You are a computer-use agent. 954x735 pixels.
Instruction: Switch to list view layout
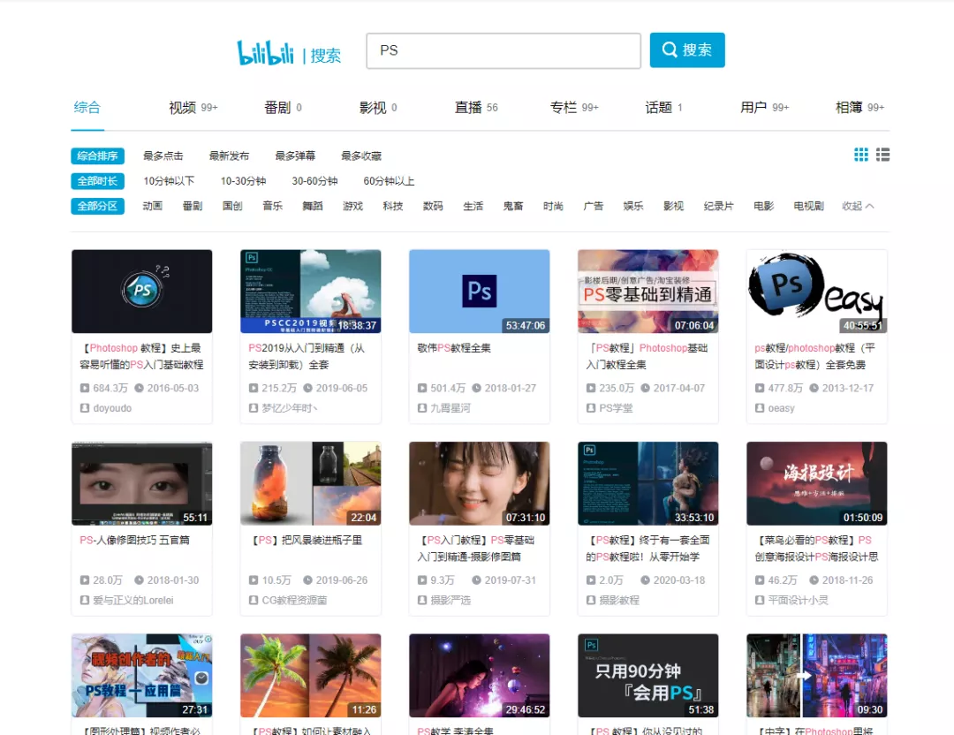coord(882,155)
